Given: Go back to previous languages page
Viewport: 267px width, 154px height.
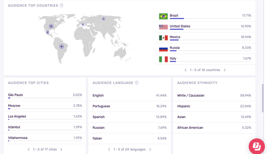Looking at the screenshot, I should [x=109, y=150].
